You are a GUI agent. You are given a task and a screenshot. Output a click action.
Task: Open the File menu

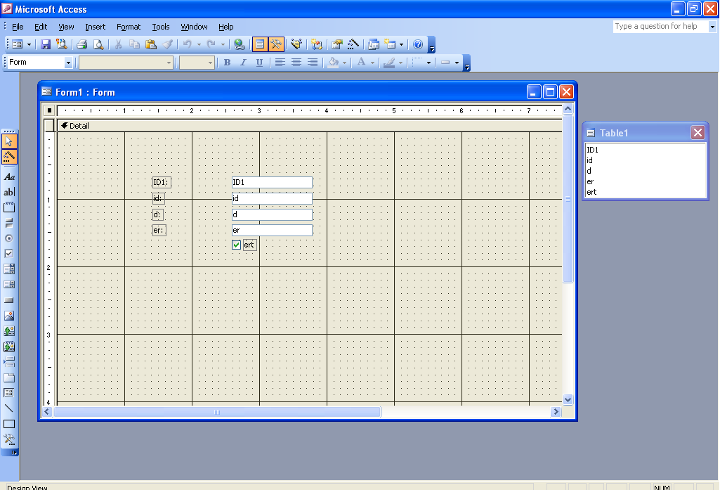click(x=18, y=27)
